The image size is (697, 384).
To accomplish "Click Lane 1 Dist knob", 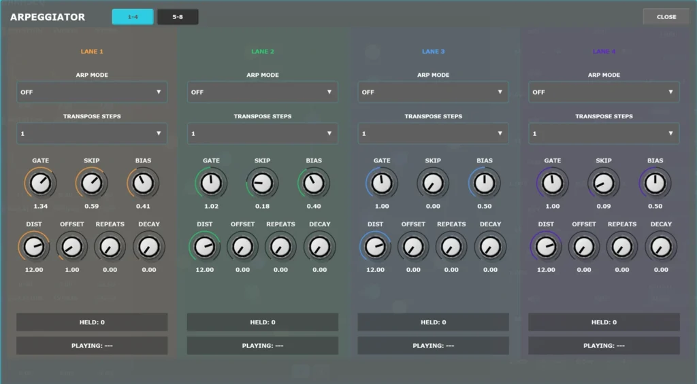I will point(34,247).
